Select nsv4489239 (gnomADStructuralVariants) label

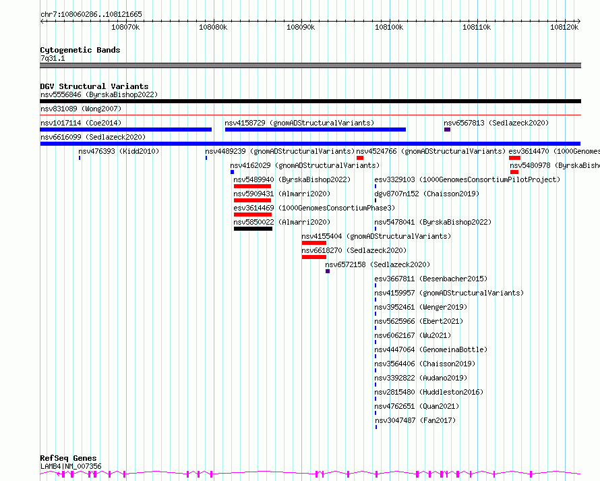coord(280,151)
